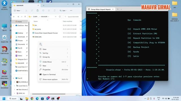Screen dimensions: 181x101
Task: Go up one folder level arrow
Action: [25, 17]
